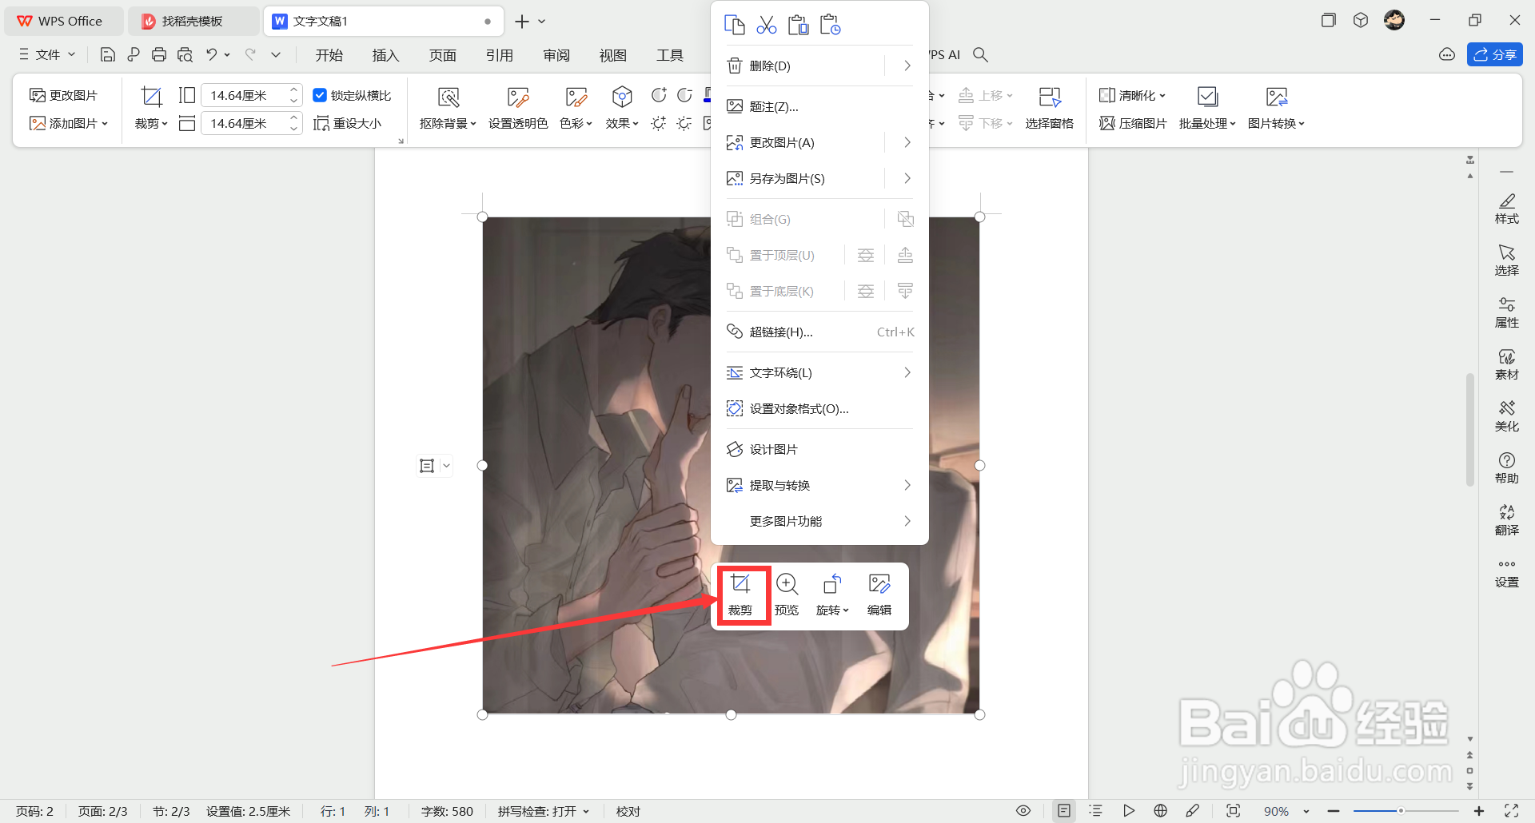Click the save icon in quick access toolbar
Image resolution: width=1535 pixels, height=823 pixels.
coord(107,54)
